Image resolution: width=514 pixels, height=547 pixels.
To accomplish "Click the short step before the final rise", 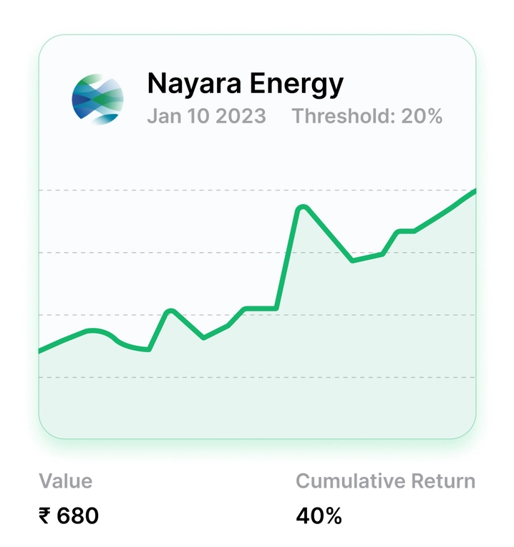I will coord(406,231).
